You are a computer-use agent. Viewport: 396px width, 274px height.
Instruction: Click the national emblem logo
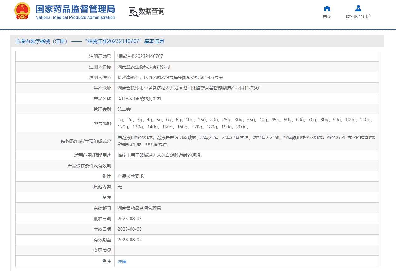click(22, 11)
